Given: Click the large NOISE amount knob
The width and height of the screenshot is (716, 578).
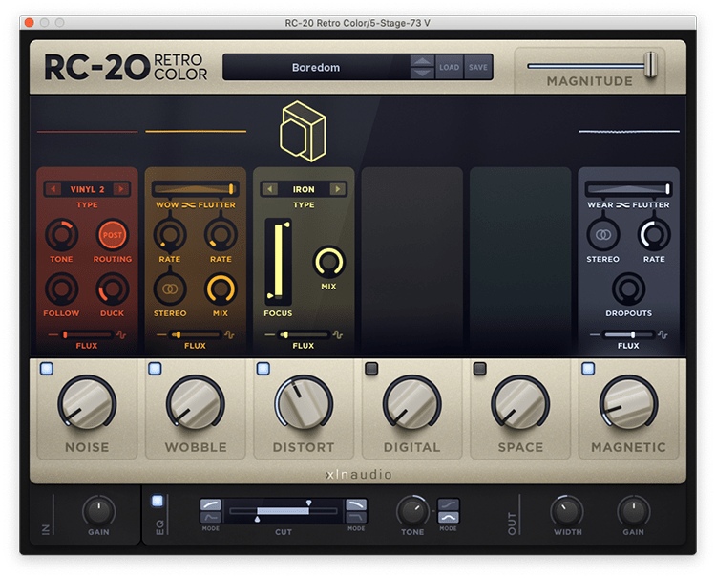Looking at the screenshot, I should pyautogui.click(x=87, y=403).
